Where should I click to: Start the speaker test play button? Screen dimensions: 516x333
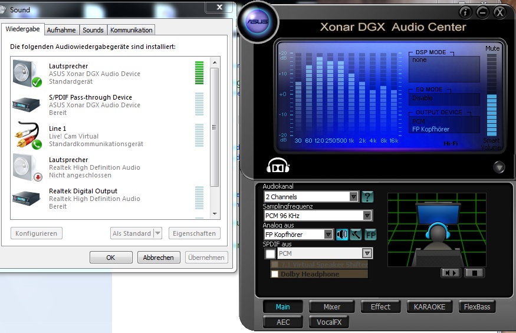(x=451, y=273)
